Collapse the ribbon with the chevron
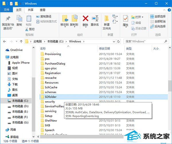The height and width of the screenshot is (144, 172). pos(164,10)
